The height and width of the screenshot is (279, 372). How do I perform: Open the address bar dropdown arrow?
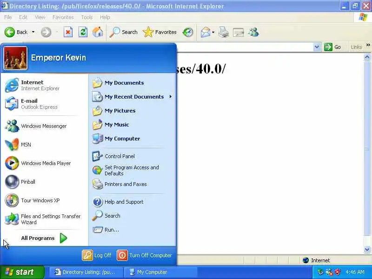point(317,47)
